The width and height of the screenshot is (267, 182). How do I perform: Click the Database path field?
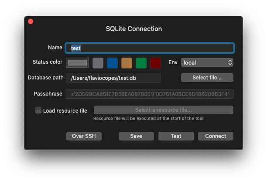[x=113, y=78]
